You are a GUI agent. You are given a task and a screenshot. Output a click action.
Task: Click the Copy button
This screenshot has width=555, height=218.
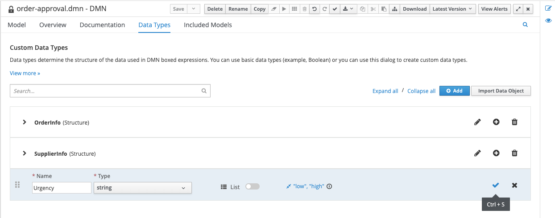point(260,9)
